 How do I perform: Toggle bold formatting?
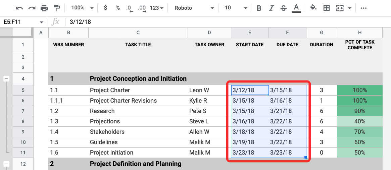[x=259, y=8]
